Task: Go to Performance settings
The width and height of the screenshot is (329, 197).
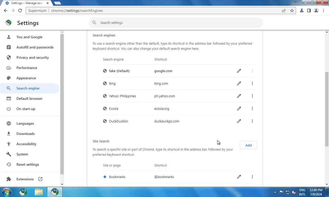Action: (x=30, y=68)
